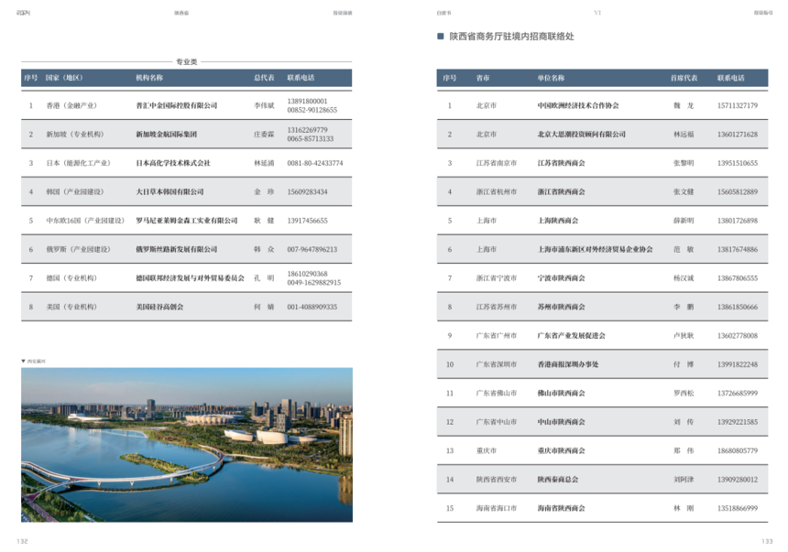Select "上海市浦东新区对外经济贸易企业协会" in the table
The image size is (788, 552).
coord(595,249)
